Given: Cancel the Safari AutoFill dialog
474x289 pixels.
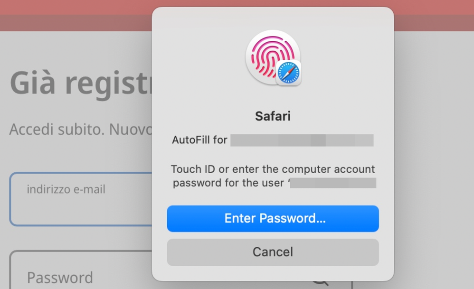Looking at the screenshot, I should [273, 252].
